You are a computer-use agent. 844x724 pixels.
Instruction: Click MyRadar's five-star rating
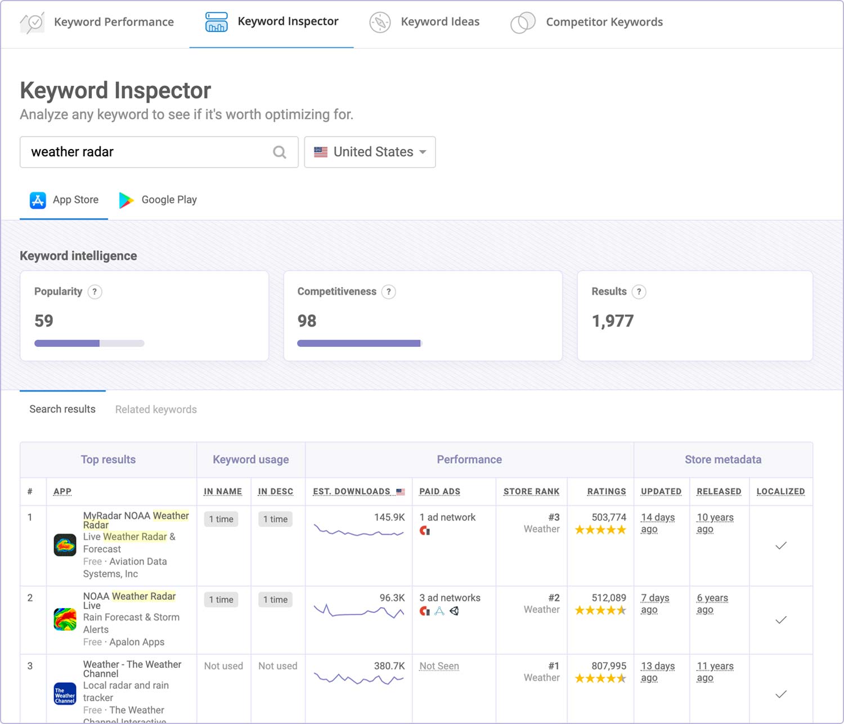click(x=600, y=530)
